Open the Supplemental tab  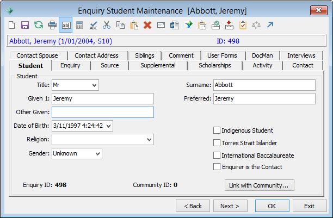coord(158,65)
